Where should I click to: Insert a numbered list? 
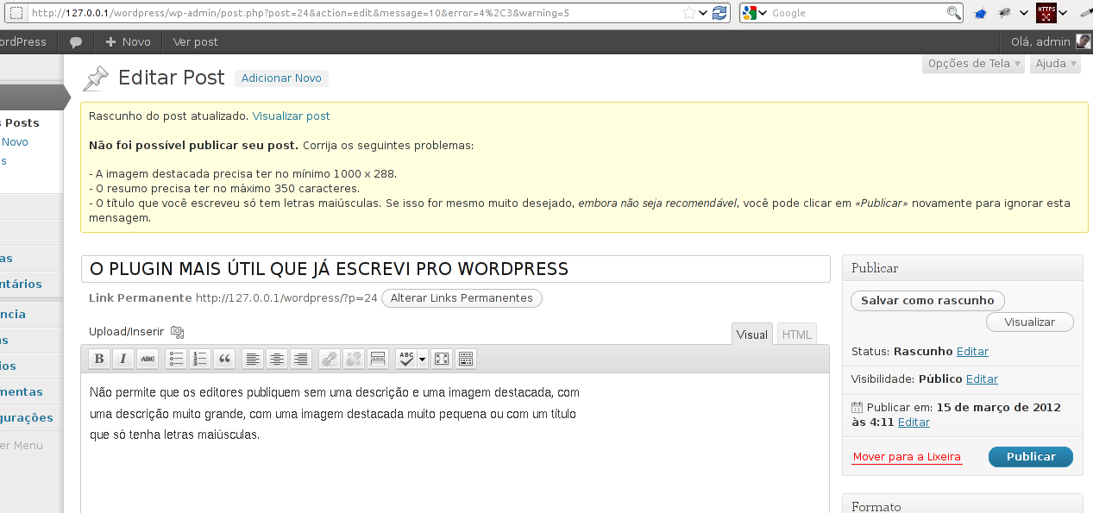200,359
